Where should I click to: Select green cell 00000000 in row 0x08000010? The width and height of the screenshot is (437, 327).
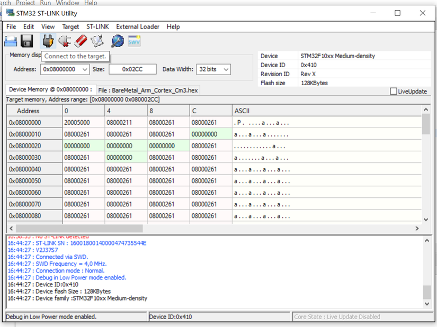tap(211, 134)
